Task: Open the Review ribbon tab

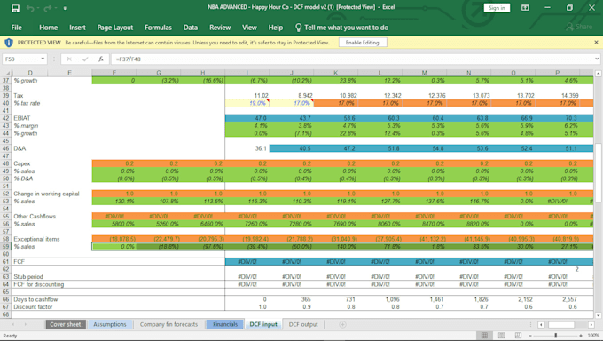Action: coord(220,28)
